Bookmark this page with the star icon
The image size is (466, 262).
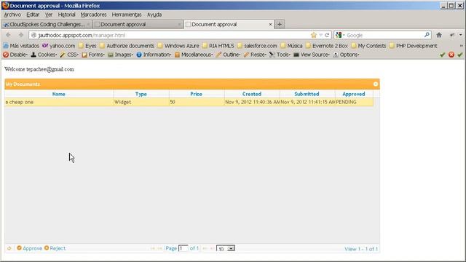pos(314,35)
